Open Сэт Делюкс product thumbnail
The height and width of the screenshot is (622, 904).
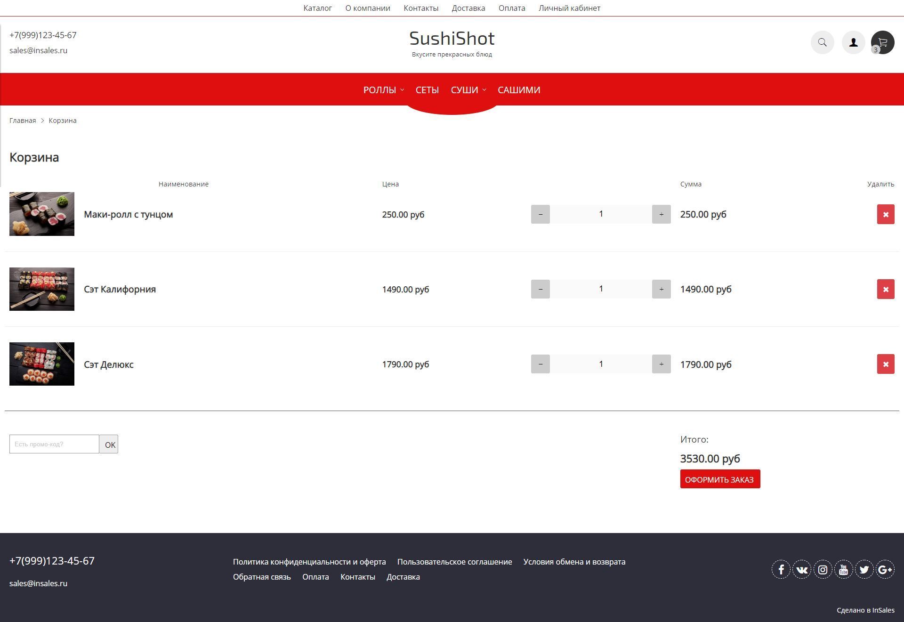(x=42, y=364)
